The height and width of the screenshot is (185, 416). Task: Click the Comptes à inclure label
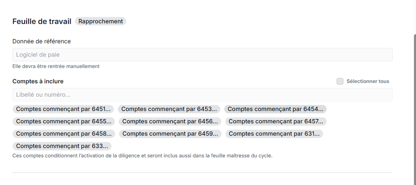click(x=38, y=81)
